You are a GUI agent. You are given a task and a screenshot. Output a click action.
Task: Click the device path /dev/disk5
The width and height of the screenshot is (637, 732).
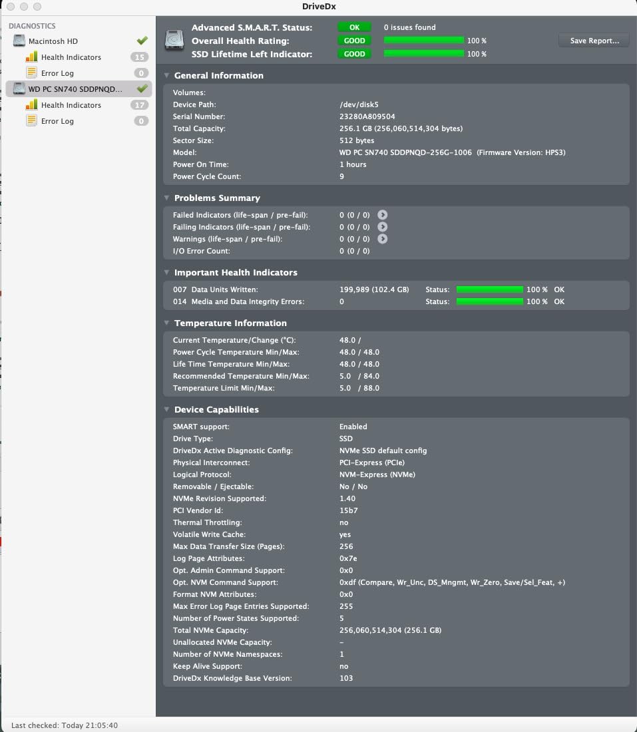tap(359, 104)
